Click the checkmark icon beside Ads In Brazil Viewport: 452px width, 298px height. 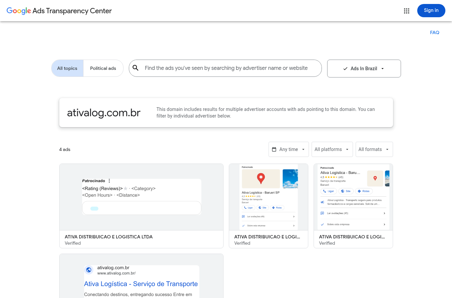(345, 69)
